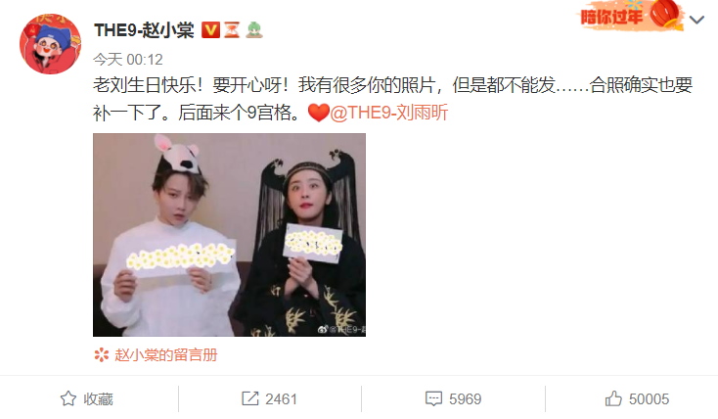718x419 pixels.
Task: Click the like count 50005
Action: pos(649,399)
